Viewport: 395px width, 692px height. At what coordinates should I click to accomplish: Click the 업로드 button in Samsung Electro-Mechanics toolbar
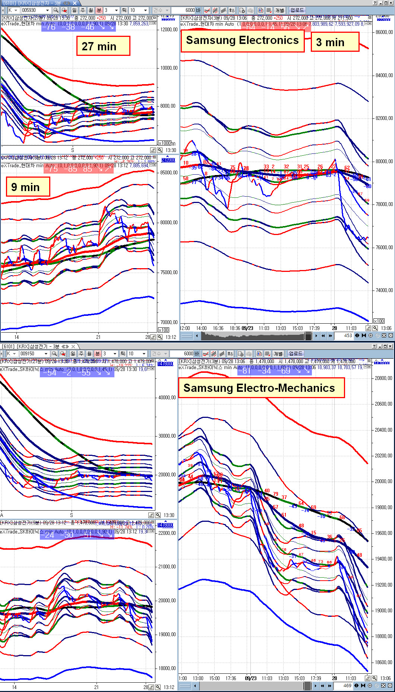[296, 353]
